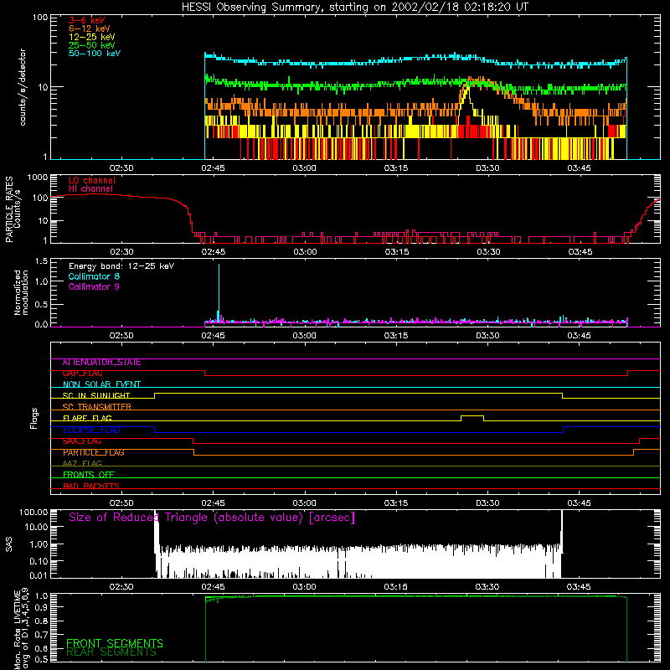Click the BAD_PACKETS flag label
The width and height of the screenshot is (670, 670).
click(x=91, y=486)
